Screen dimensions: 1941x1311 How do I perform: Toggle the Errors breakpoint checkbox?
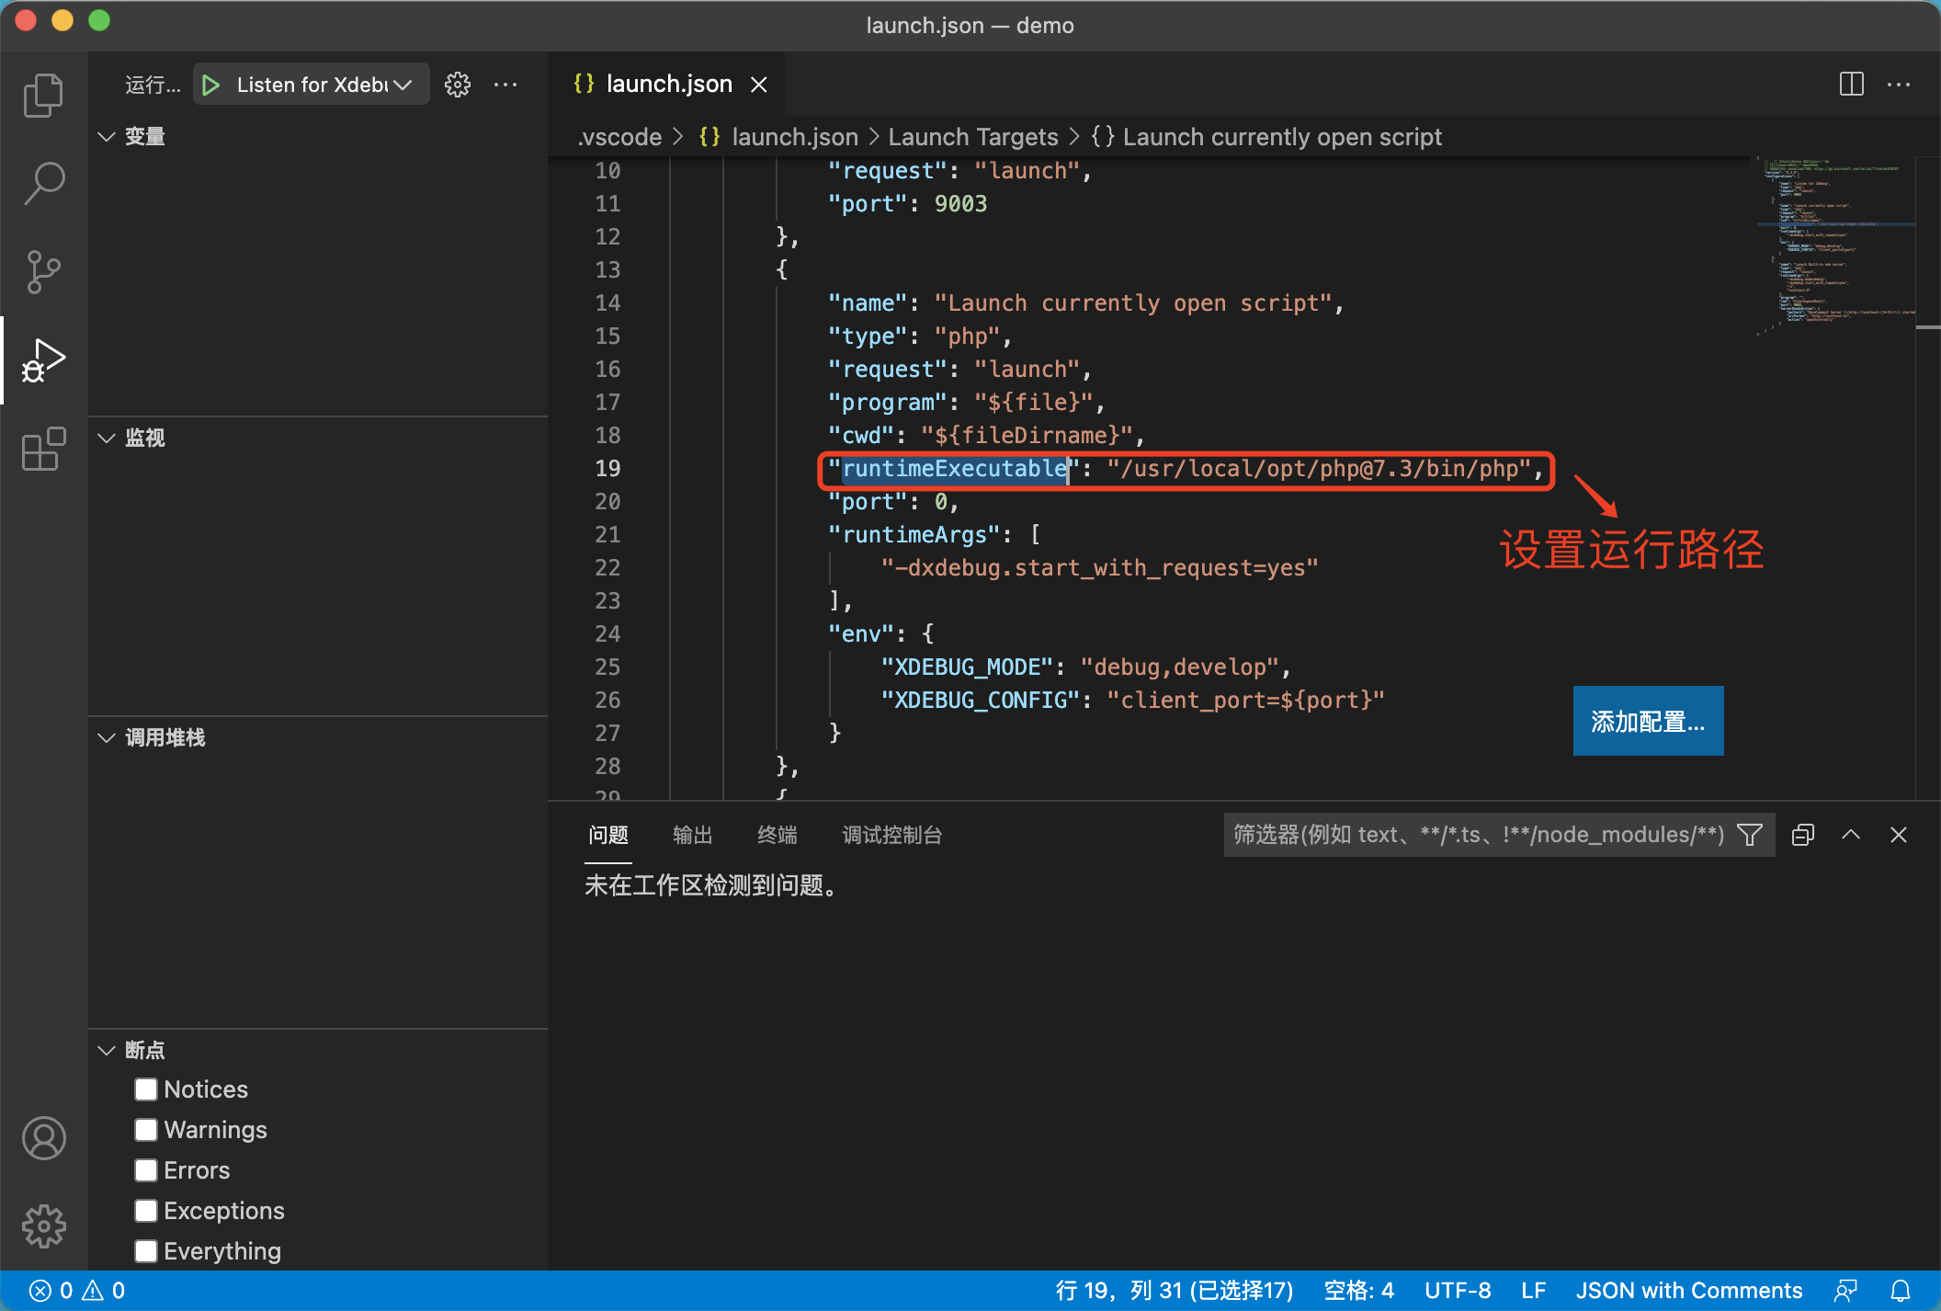click(146, 1170)
